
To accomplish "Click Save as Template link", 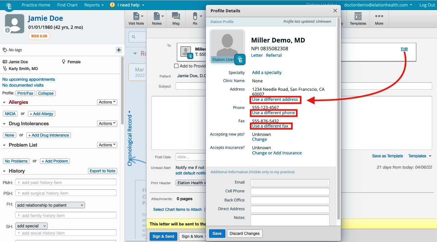I will click(x=387, y=156).
